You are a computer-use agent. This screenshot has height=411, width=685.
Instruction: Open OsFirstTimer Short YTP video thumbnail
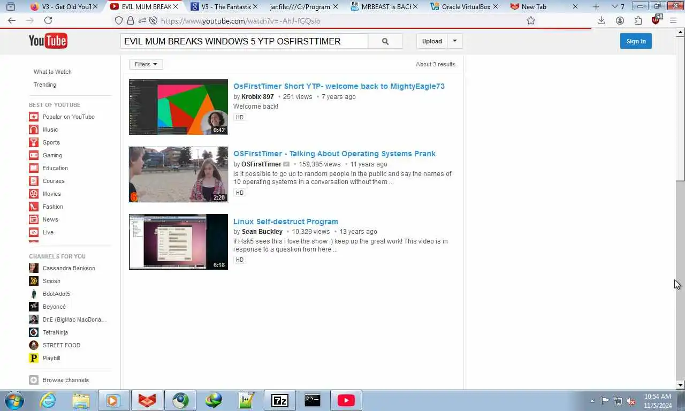(178, 107)
